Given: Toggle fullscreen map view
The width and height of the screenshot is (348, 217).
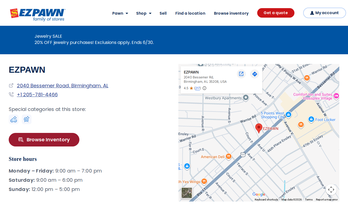Looking at the screenshot, I should (x=331, y=190).
